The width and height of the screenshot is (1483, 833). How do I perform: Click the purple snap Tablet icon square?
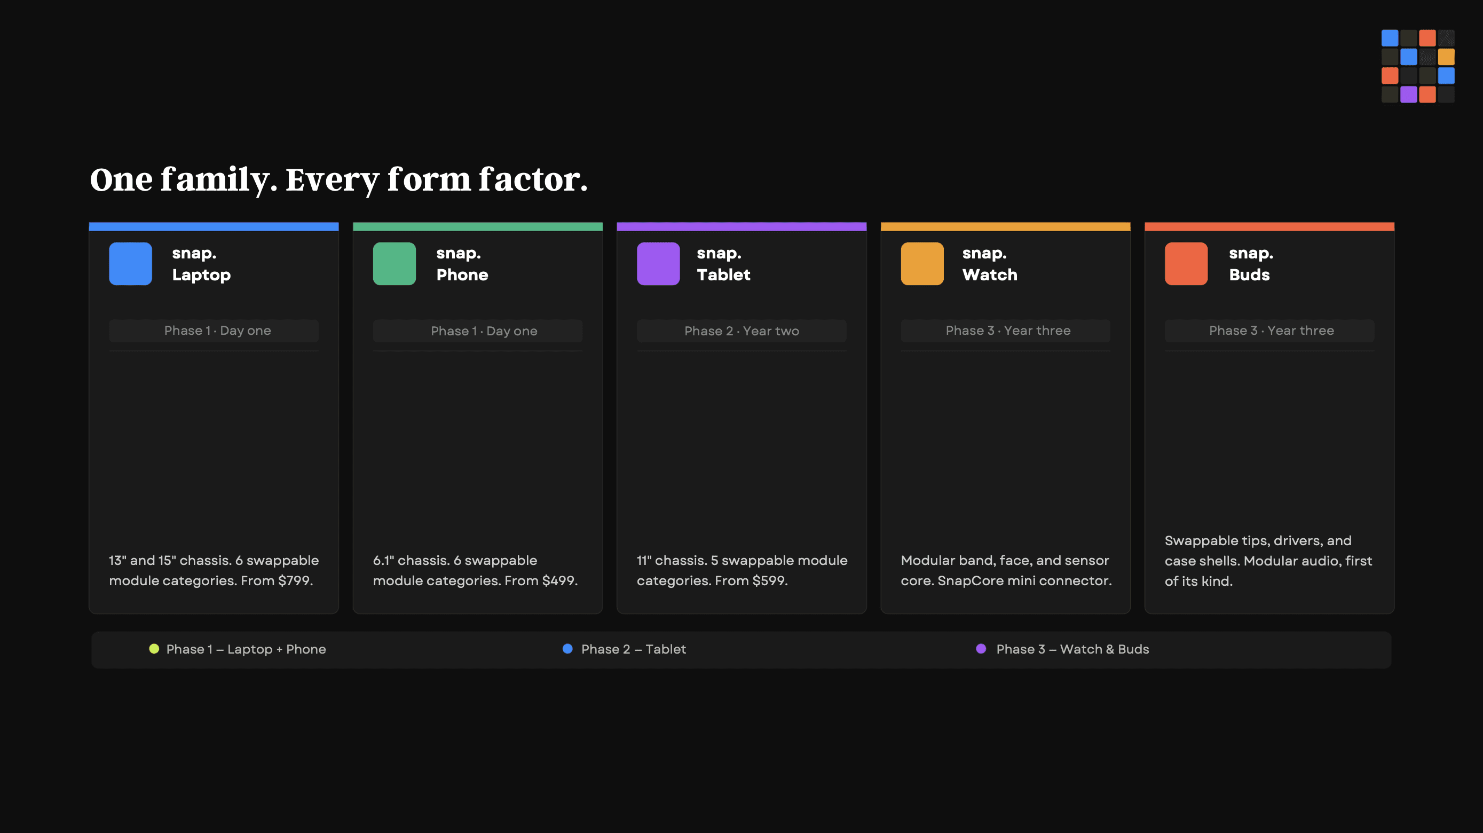click(x=658, y=264)
